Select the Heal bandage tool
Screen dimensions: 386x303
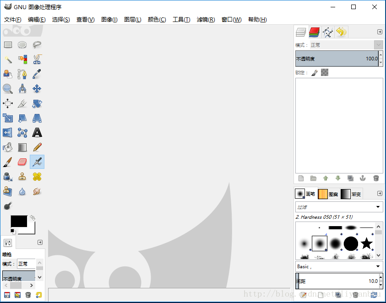pos(37,177)
